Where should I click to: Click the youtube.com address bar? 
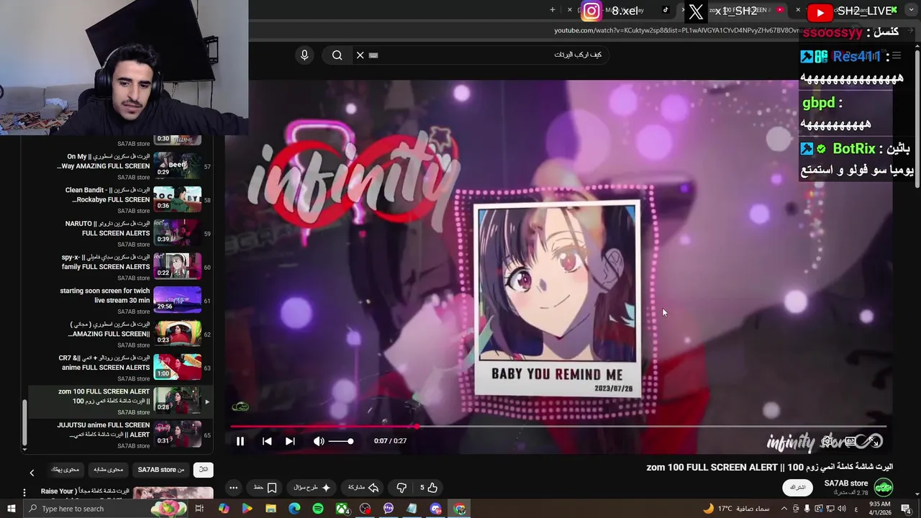676,30
